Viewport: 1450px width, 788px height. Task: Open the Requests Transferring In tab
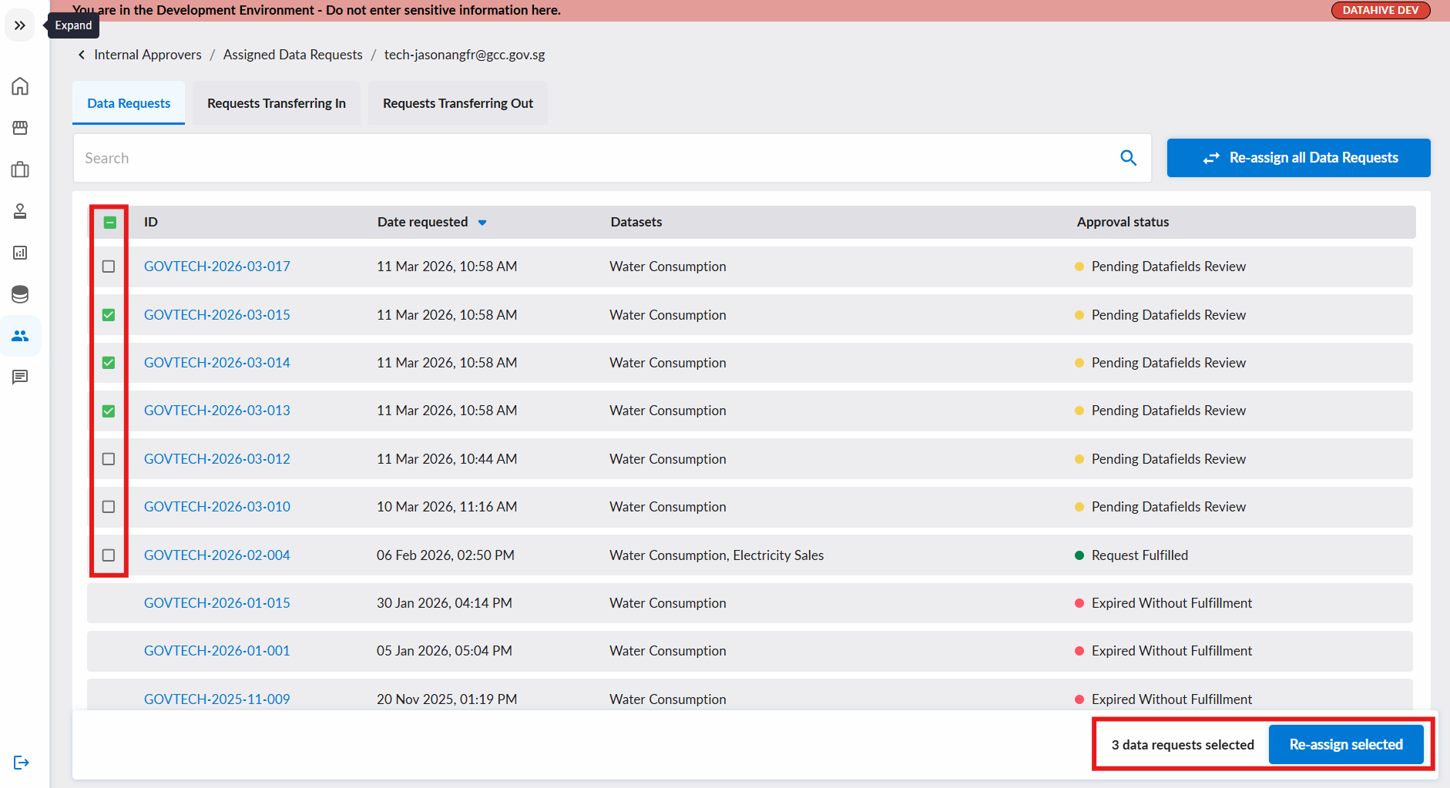277,103
